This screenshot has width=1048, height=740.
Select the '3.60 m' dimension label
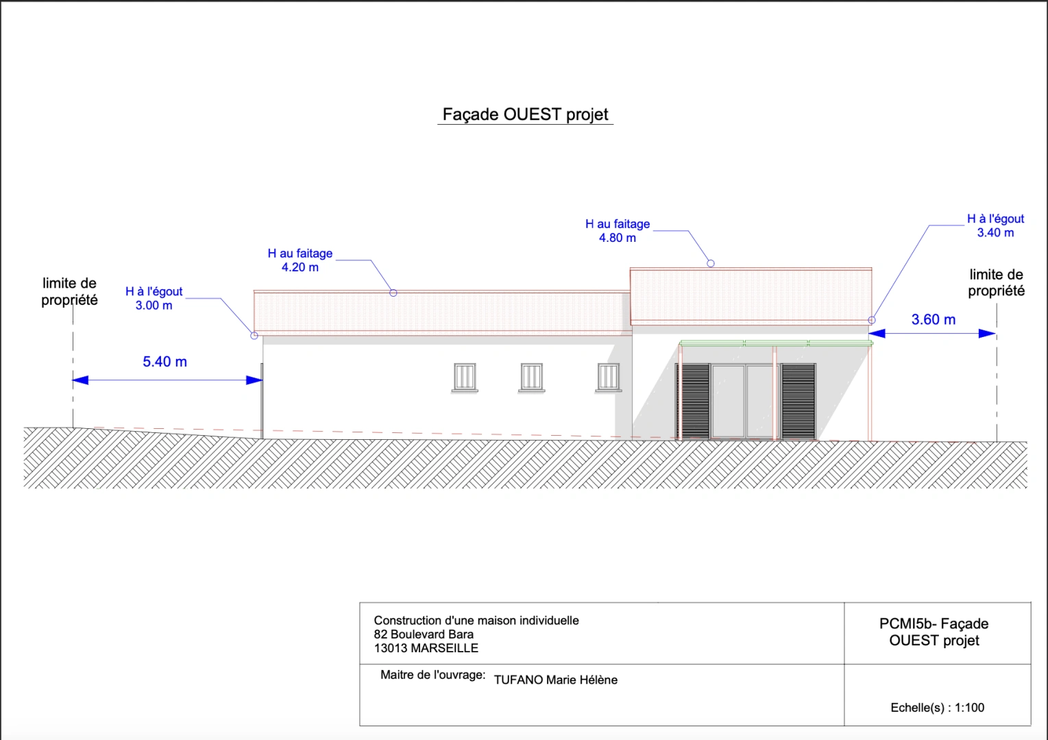tap(933, 319)
